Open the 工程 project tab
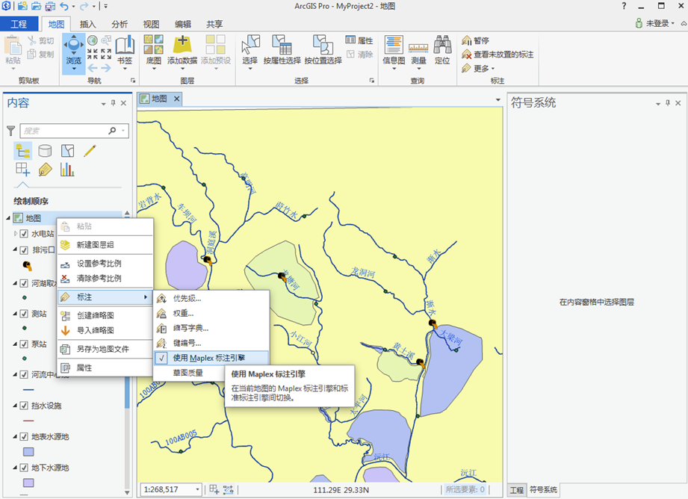688x499 pixels. click(x=19, y=24)
